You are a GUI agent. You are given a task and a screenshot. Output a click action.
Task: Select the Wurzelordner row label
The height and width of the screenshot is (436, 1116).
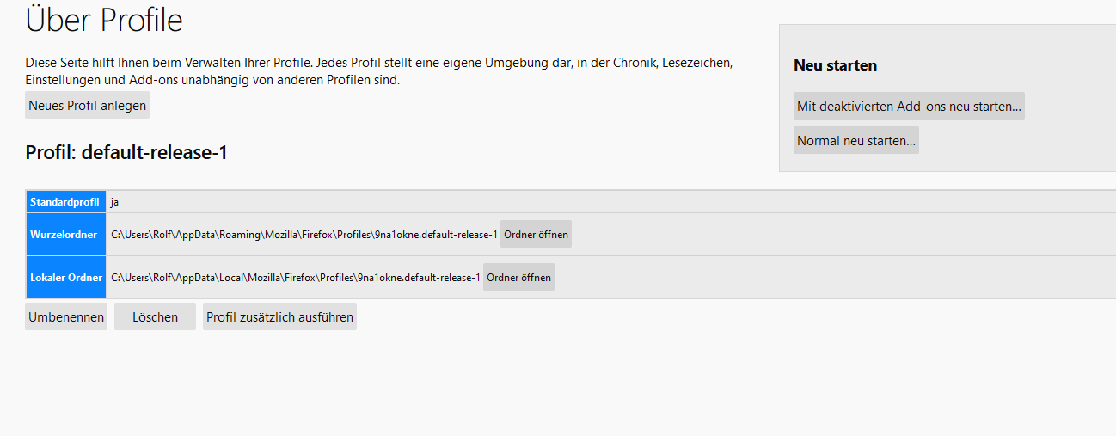[65, 235]
